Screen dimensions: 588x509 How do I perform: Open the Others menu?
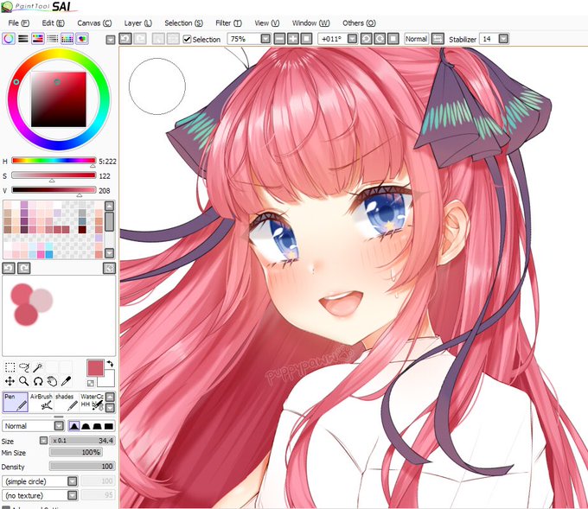click(x=359, y=22)
